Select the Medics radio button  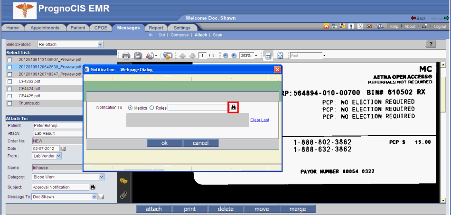click(130, 108)
